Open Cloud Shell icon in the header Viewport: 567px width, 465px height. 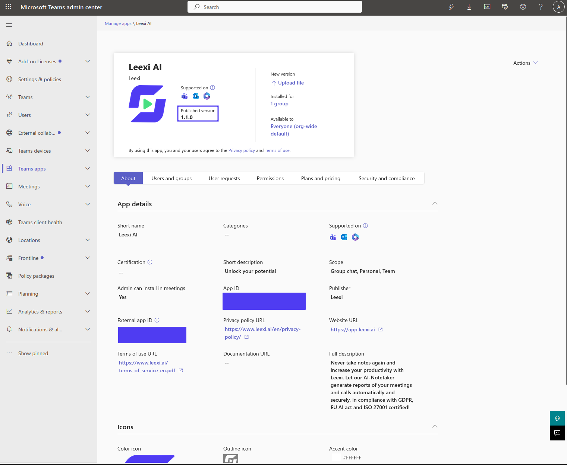tap(487, 7)
